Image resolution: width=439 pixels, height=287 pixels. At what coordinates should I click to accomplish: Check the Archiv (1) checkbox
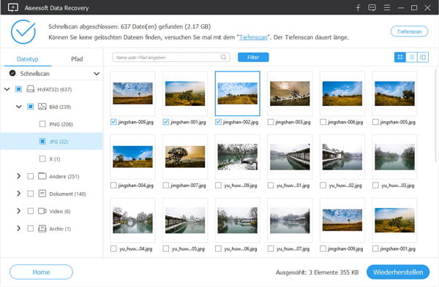pyautogui.click(x=30, y=229)
